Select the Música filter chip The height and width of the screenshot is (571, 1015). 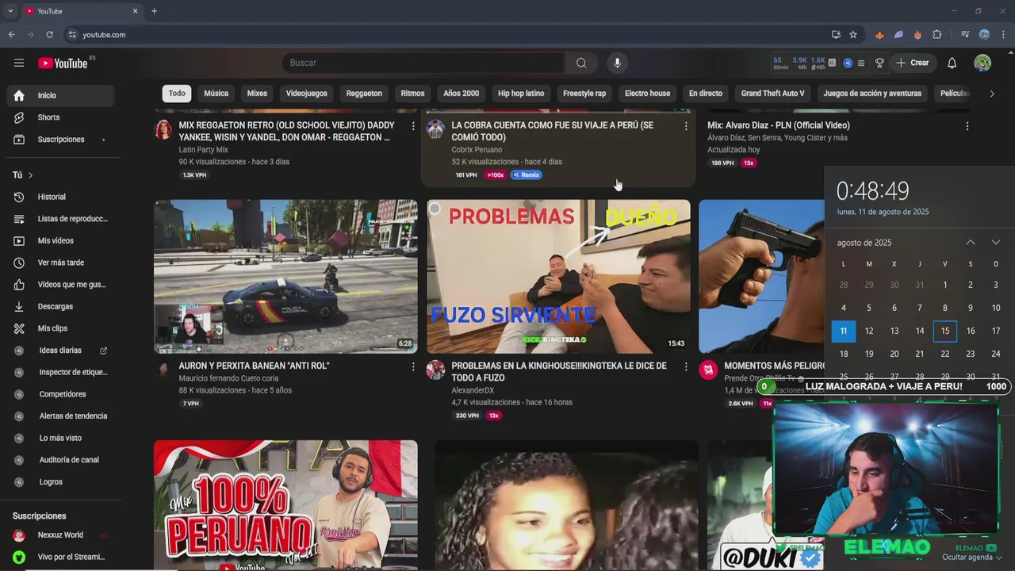[216, 94]
